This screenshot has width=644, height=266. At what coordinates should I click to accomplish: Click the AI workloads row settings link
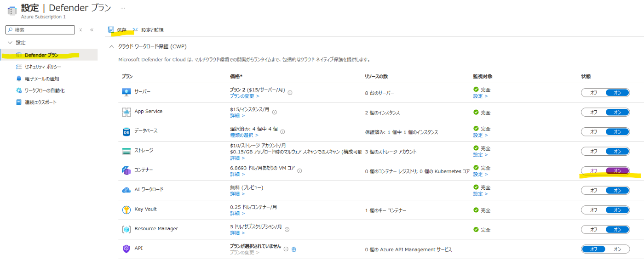click(480, 194)
